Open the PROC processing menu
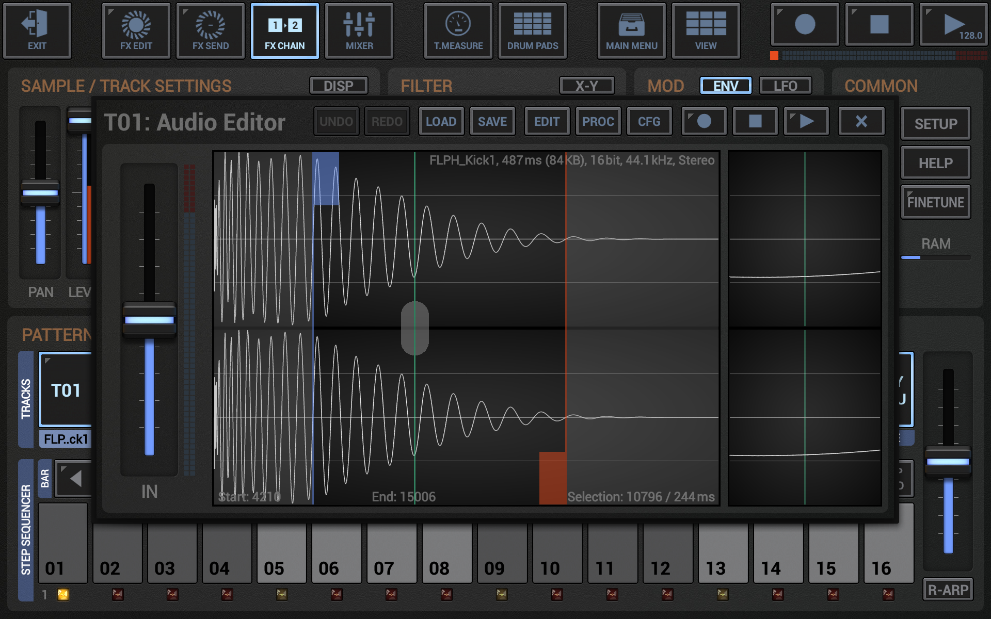This screenshot has width=991, height=619. [598, 122]
